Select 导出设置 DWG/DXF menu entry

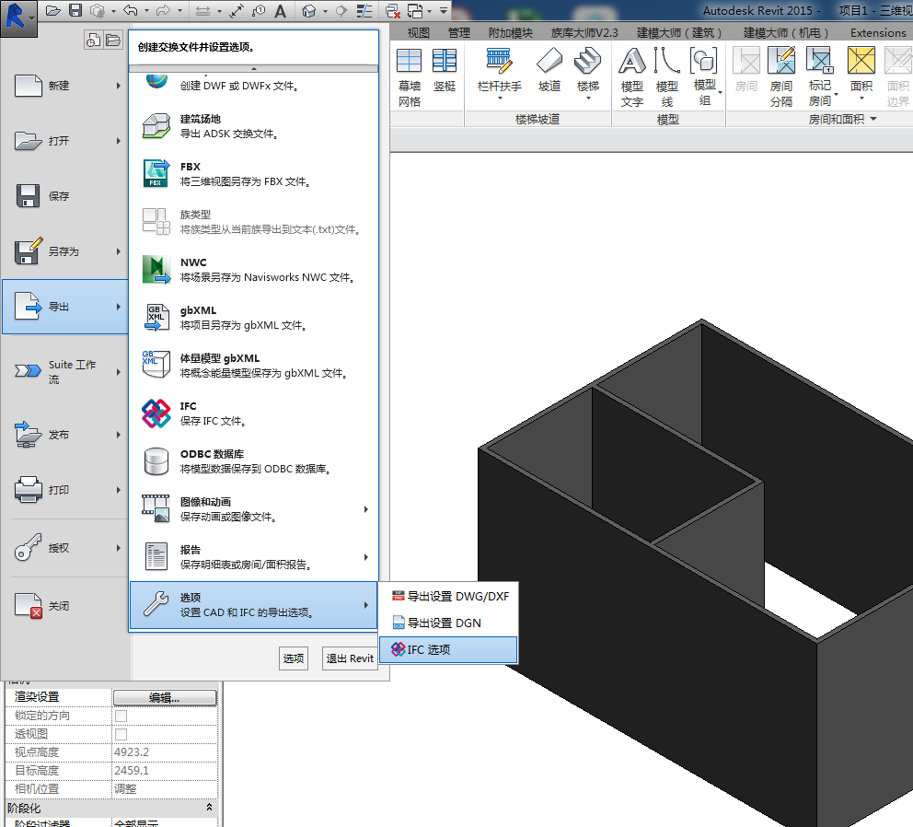coord(448,596)
